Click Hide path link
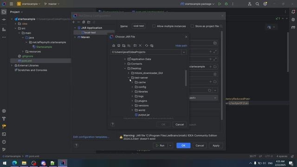The height and width of the screenshot is (167, 297). click(181, 46)
